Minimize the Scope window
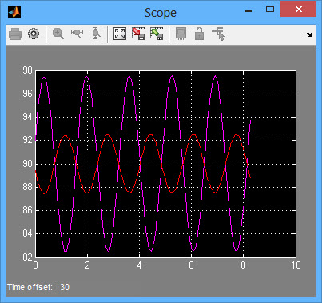Screen dimensions: 322x303 pyautogui.click(x=248, y=11)
